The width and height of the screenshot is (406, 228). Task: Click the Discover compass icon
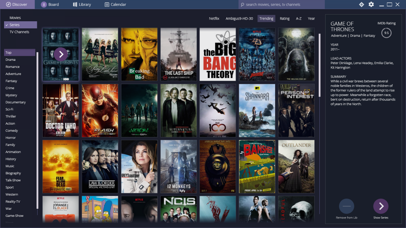(8, 4)
